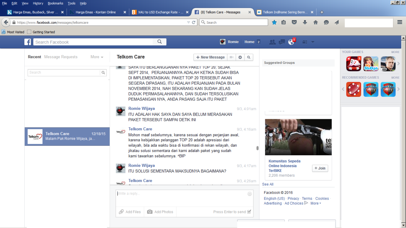Show next Recommended Games with right chevron
The image size is (406, 228).
[x=399, y=89]
